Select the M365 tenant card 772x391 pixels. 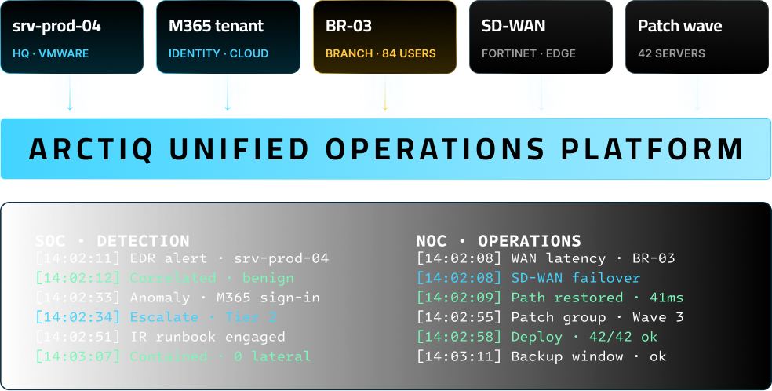[x=228, y=37]
